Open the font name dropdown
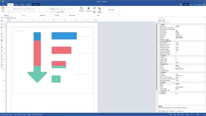 [x=21, y=9]
